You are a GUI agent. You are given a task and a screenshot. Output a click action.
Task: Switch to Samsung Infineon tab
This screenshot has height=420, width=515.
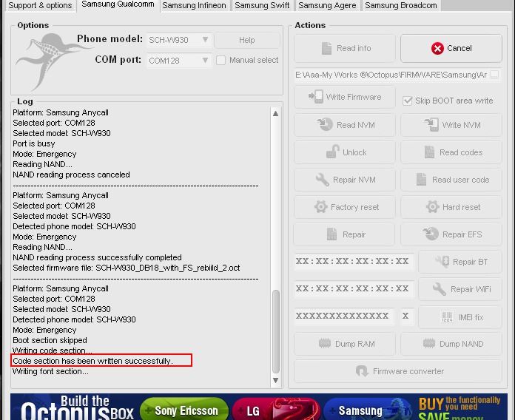coord(194,6)
